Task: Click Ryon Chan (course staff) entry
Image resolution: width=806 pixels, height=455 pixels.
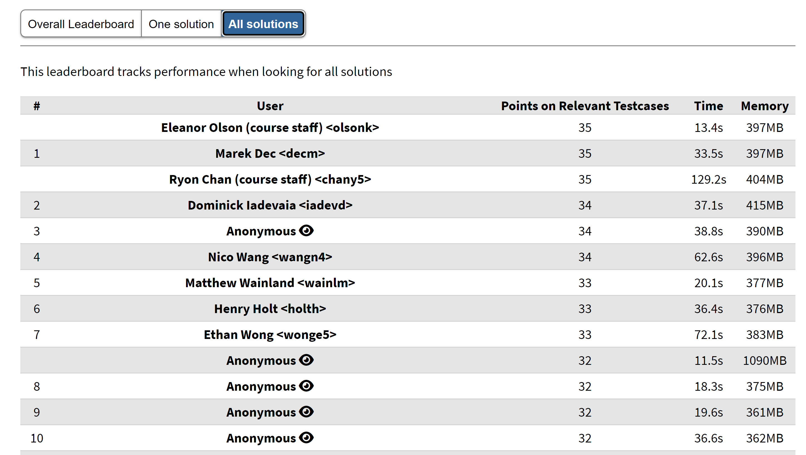Action: tap(270, 179)
